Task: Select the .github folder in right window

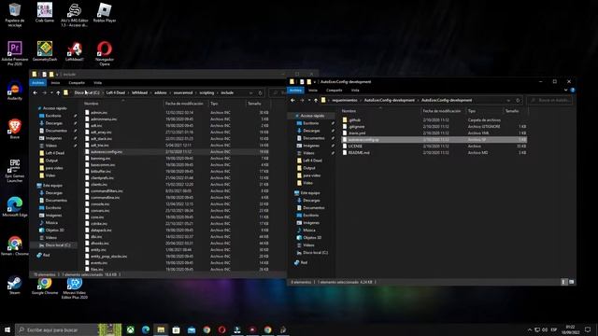Action: 434,120
